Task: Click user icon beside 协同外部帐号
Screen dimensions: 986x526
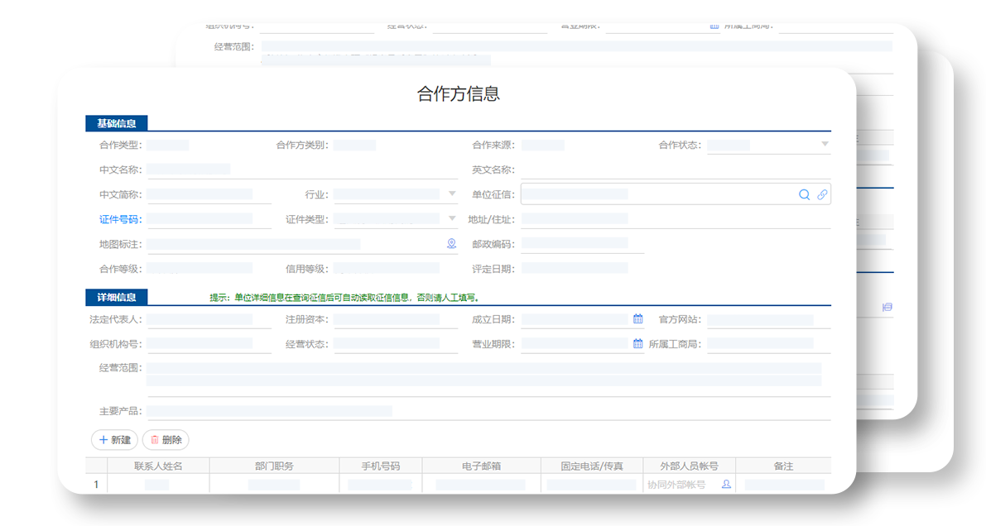Action: point(726,485)
